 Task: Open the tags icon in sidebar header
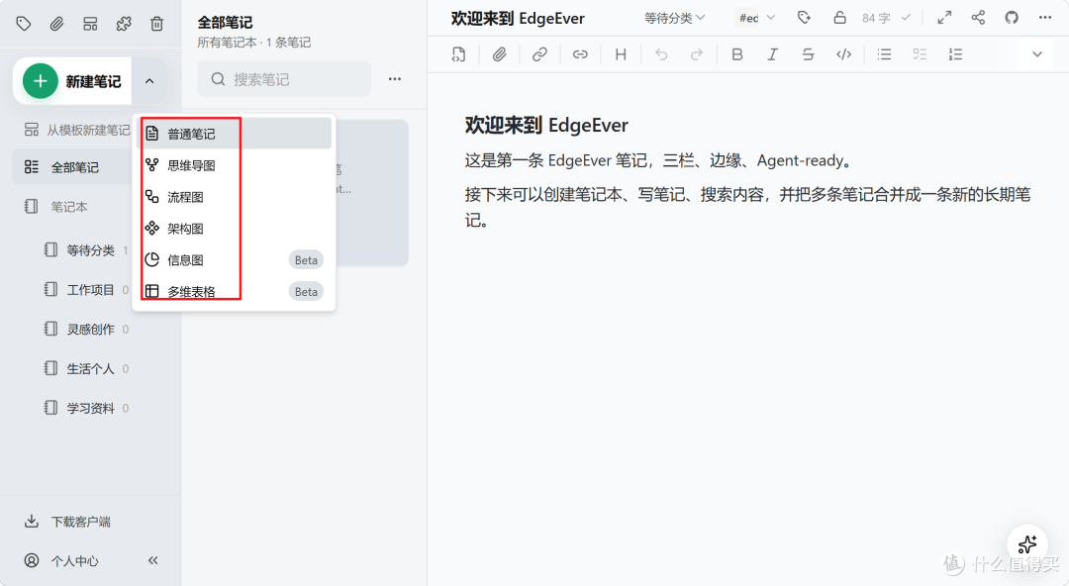[24, 24]
